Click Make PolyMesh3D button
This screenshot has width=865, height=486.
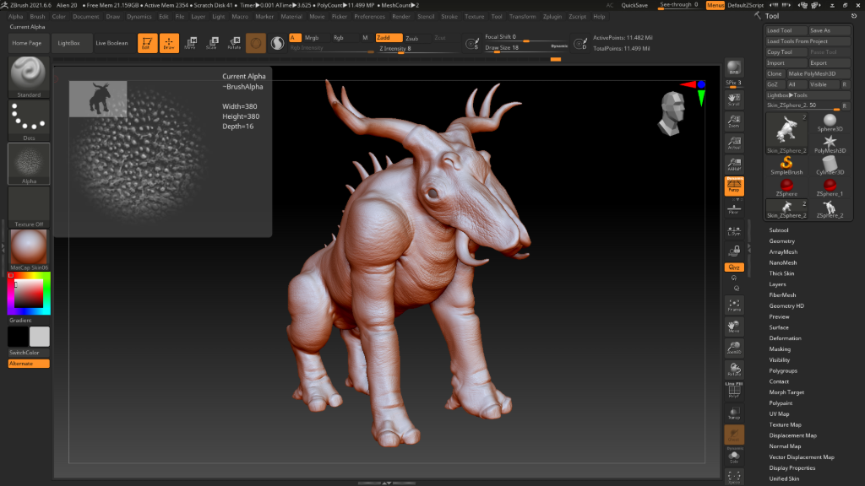click(818, 74)
